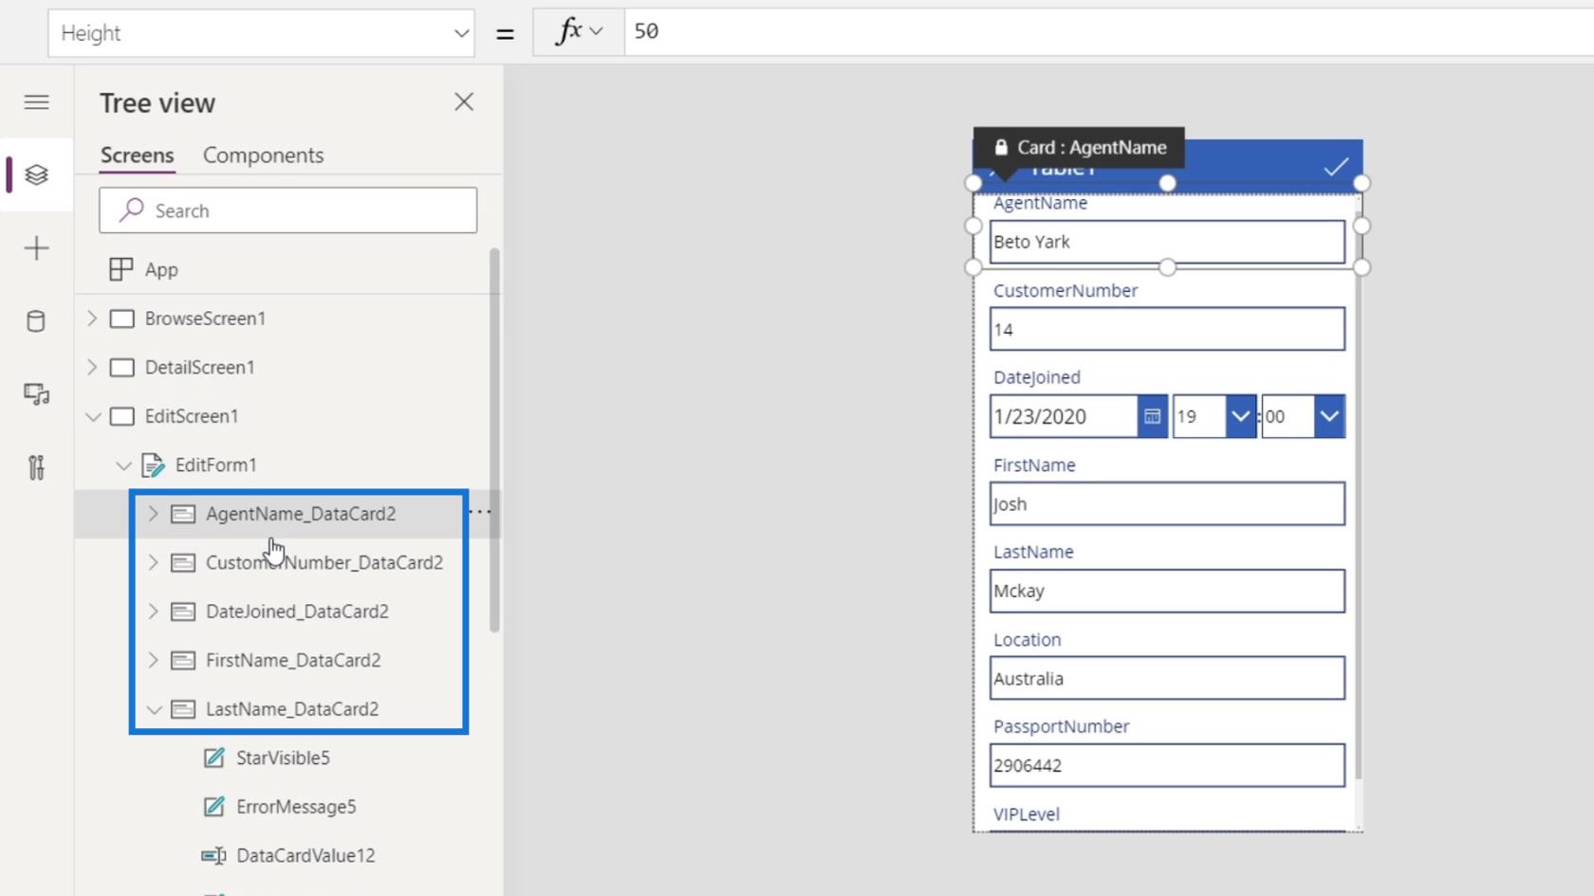Image resolution: width=1594 pixels, height=896 pixels.
Task: Close the Tree view panel
Action: 464,101
